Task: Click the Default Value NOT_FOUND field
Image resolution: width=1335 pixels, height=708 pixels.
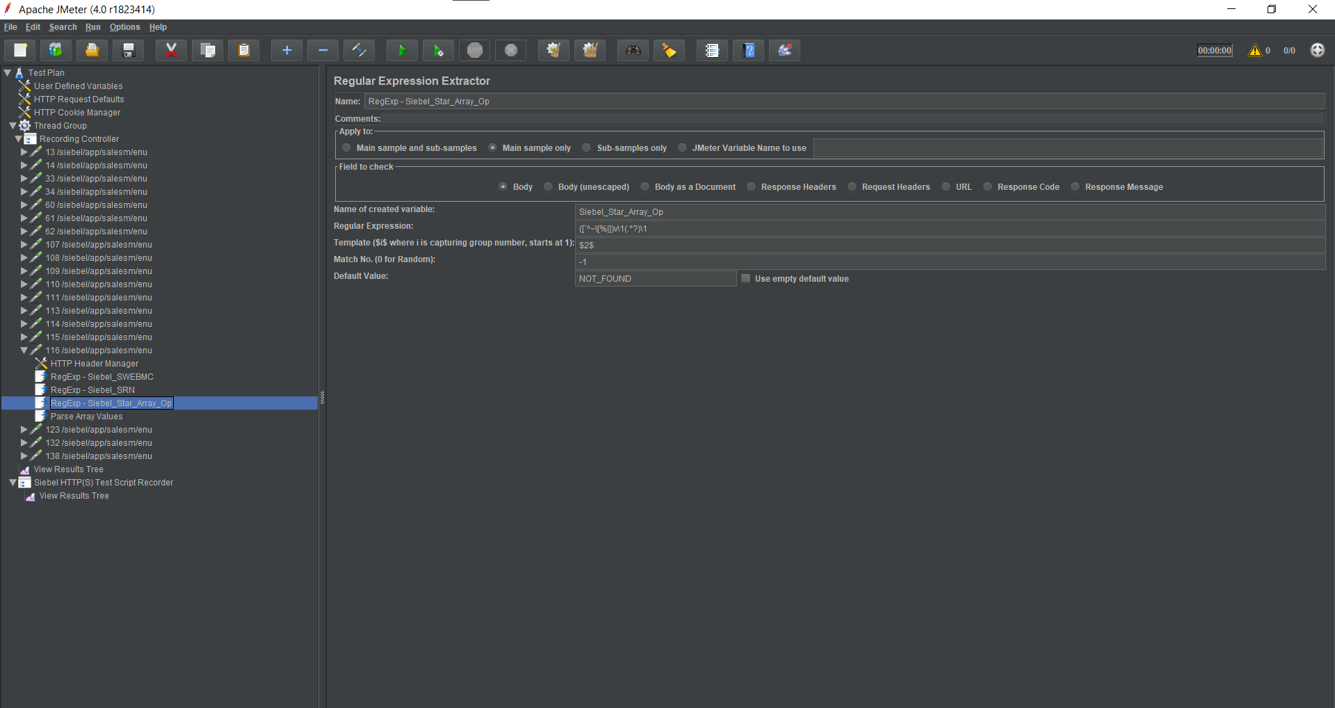Action: (656, 278)
